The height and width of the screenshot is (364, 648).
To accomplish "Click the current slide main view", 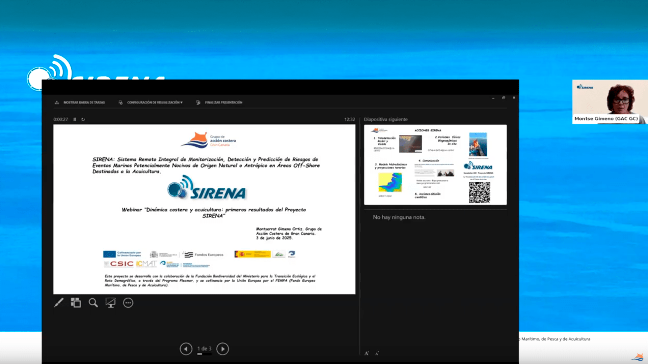I will (x=204, y=209).
